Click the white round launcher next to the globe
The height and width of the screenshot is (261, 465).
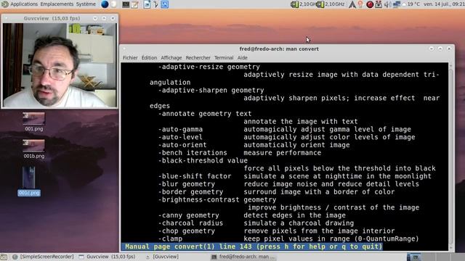113,4
